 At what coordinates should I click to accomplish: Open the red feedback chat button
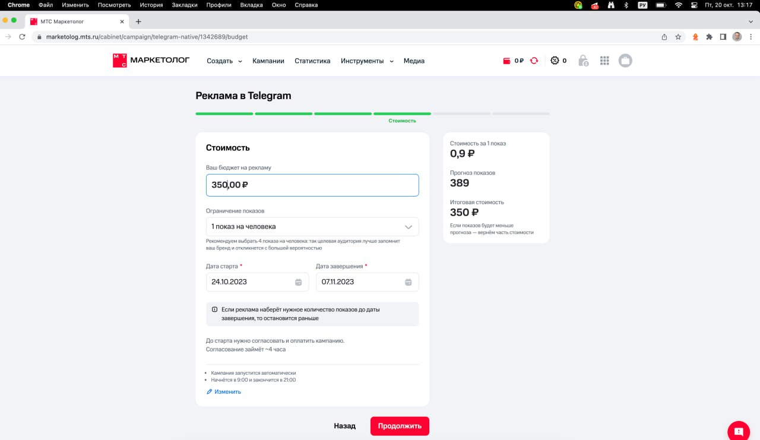point(739,431)
